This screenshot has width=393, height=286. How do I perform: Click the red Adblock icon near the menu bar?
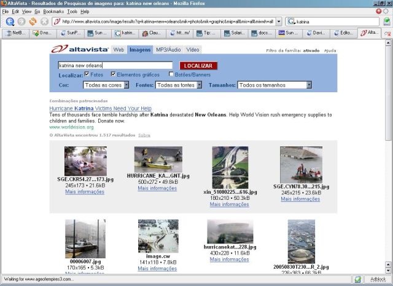[x=378, y=11]
